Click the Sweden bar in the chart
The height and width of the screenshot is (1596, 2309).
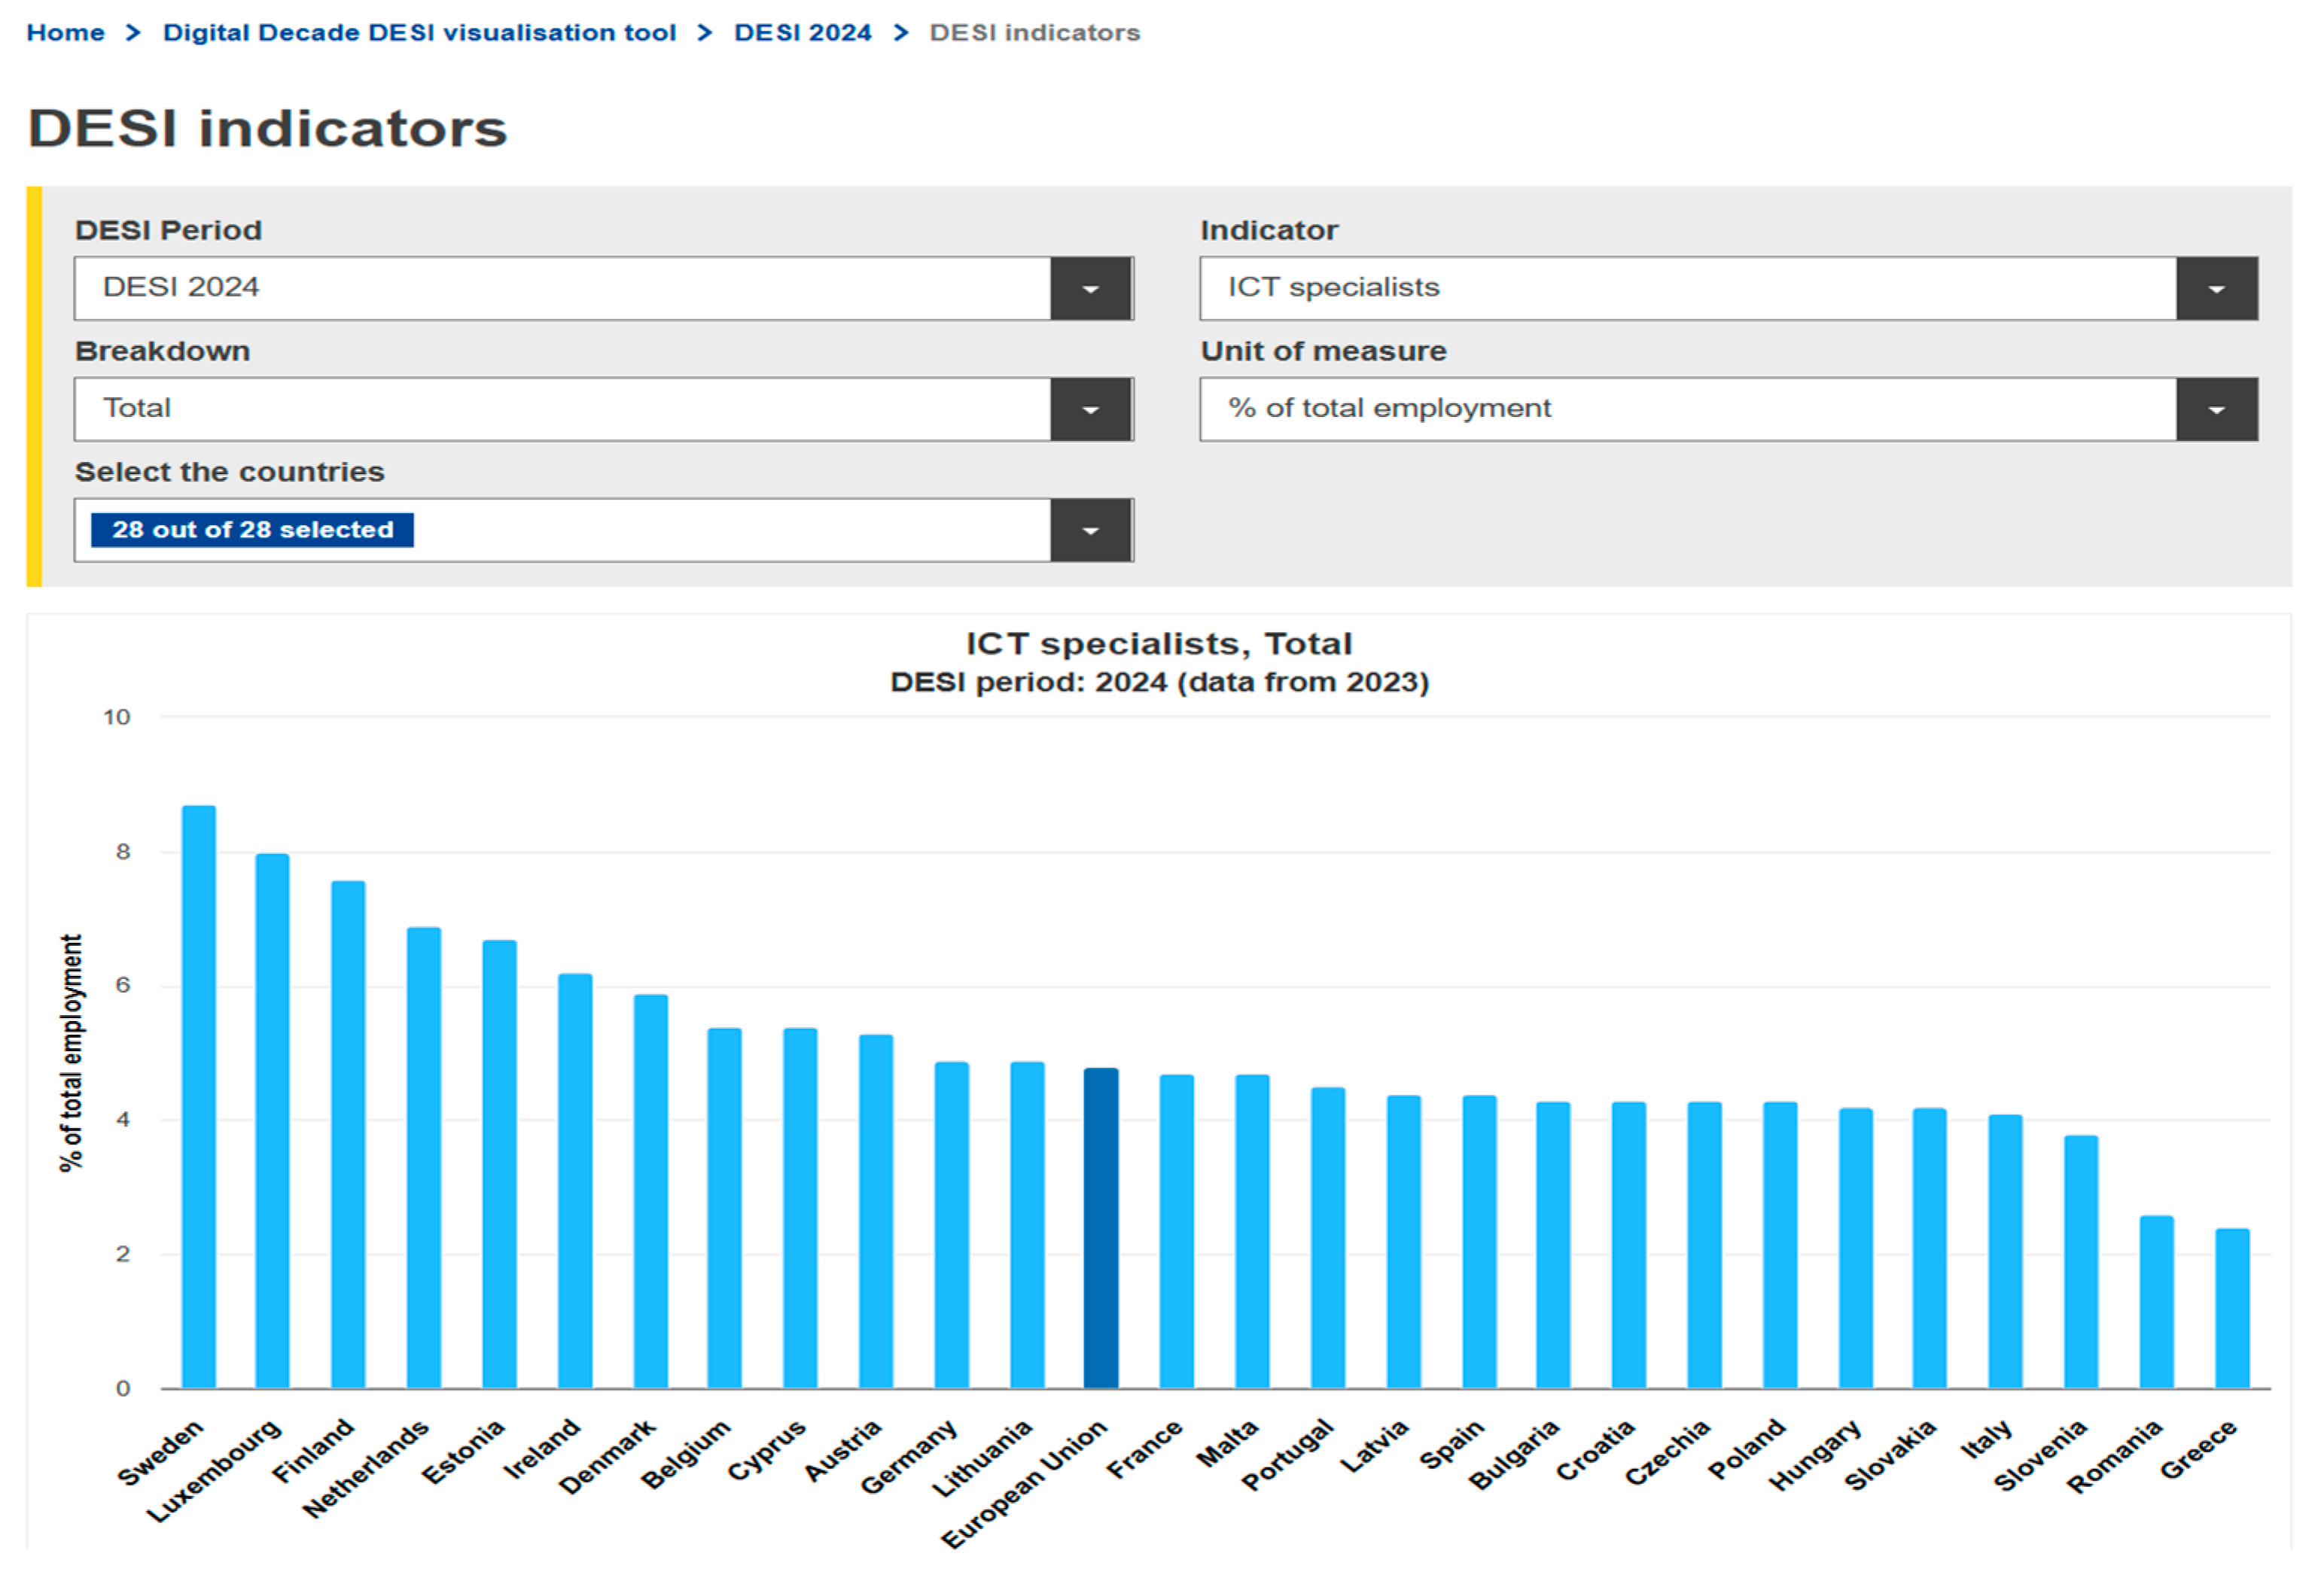(x=198, y=1100)
